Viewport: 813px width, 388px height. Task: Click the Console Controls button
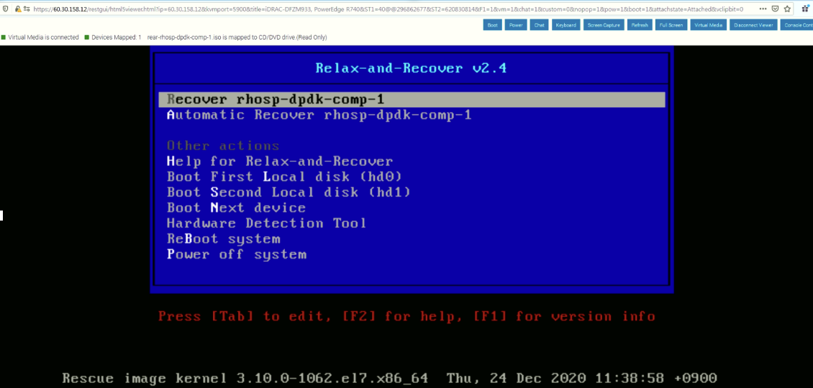pyautogui.click(x=797, y=25)
